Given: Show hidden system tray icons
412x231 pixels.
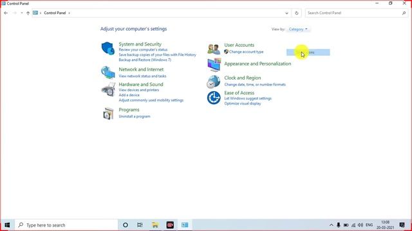Looking at the screenshot, I should (x=332, y=225).
